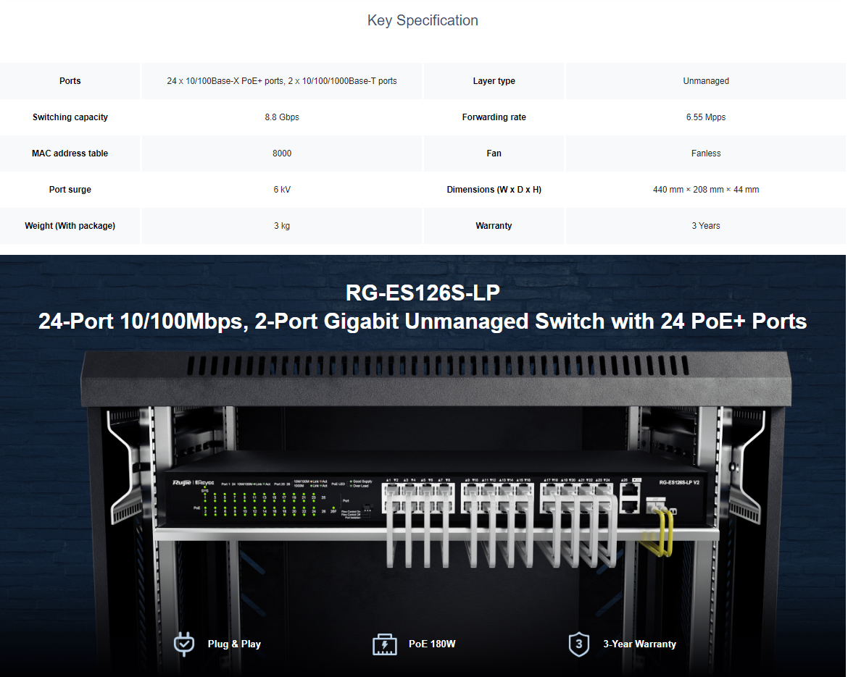Click the 'RG-ES126S-LP V2' label on the switch

coord(679,482)
